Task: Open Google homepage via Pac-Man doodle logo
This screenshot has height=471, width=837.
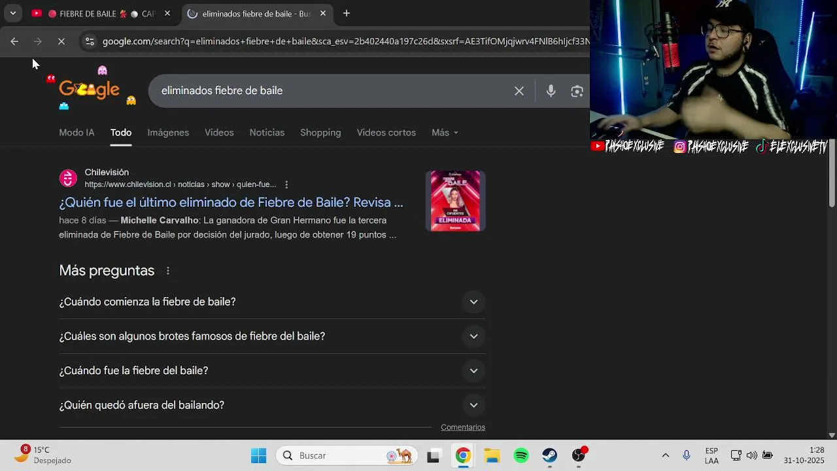Action: pos(90,90)
